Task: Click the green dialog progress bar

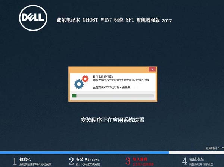Action: (x=113, y=96)
